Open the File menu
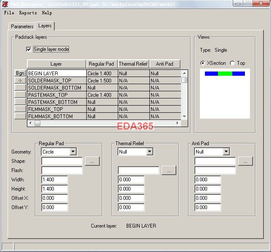 9,13
